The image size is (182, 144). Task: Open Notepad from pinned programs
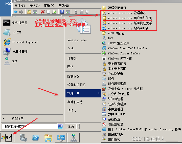click(x=12, y=32)
